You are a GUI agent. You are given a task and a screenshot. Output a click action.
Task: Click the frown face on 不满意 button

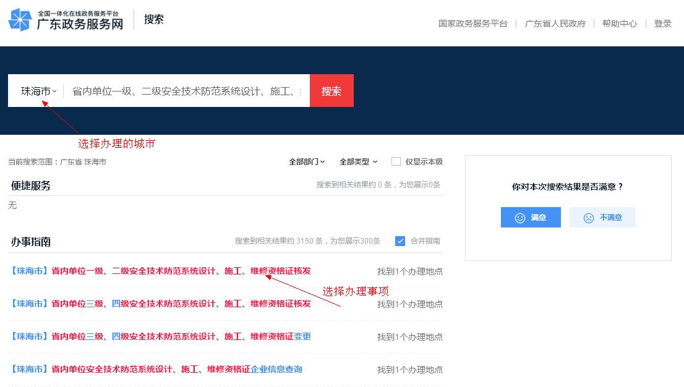click(x=588, y=217)
